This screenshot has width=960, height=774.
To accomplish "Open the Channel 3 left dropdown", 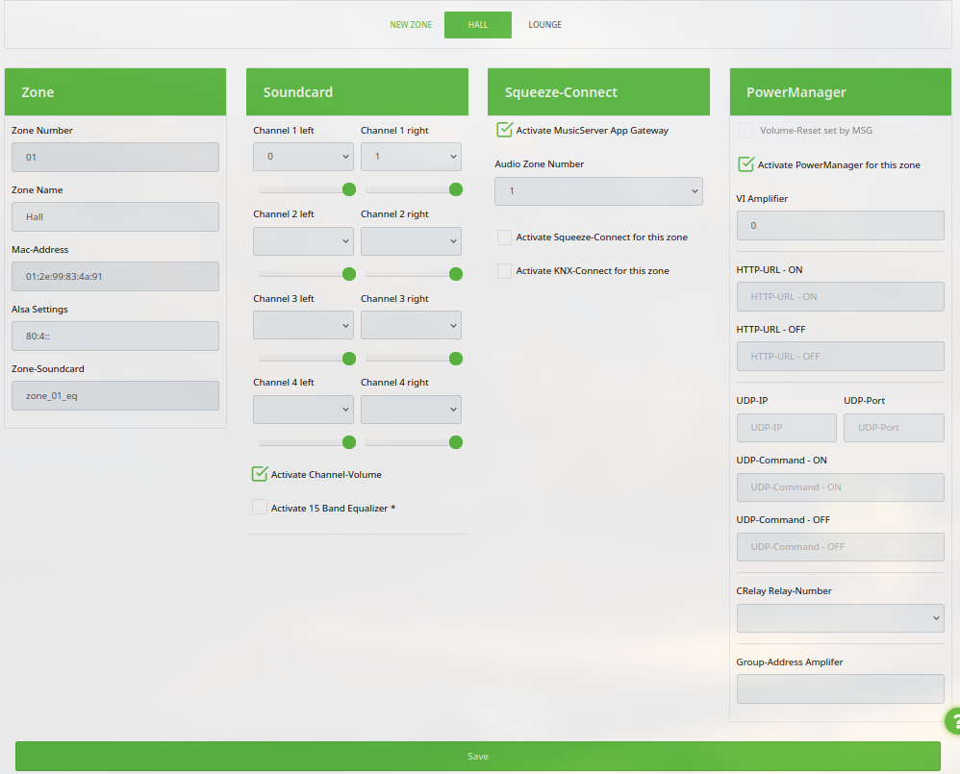I will [303, 326].
